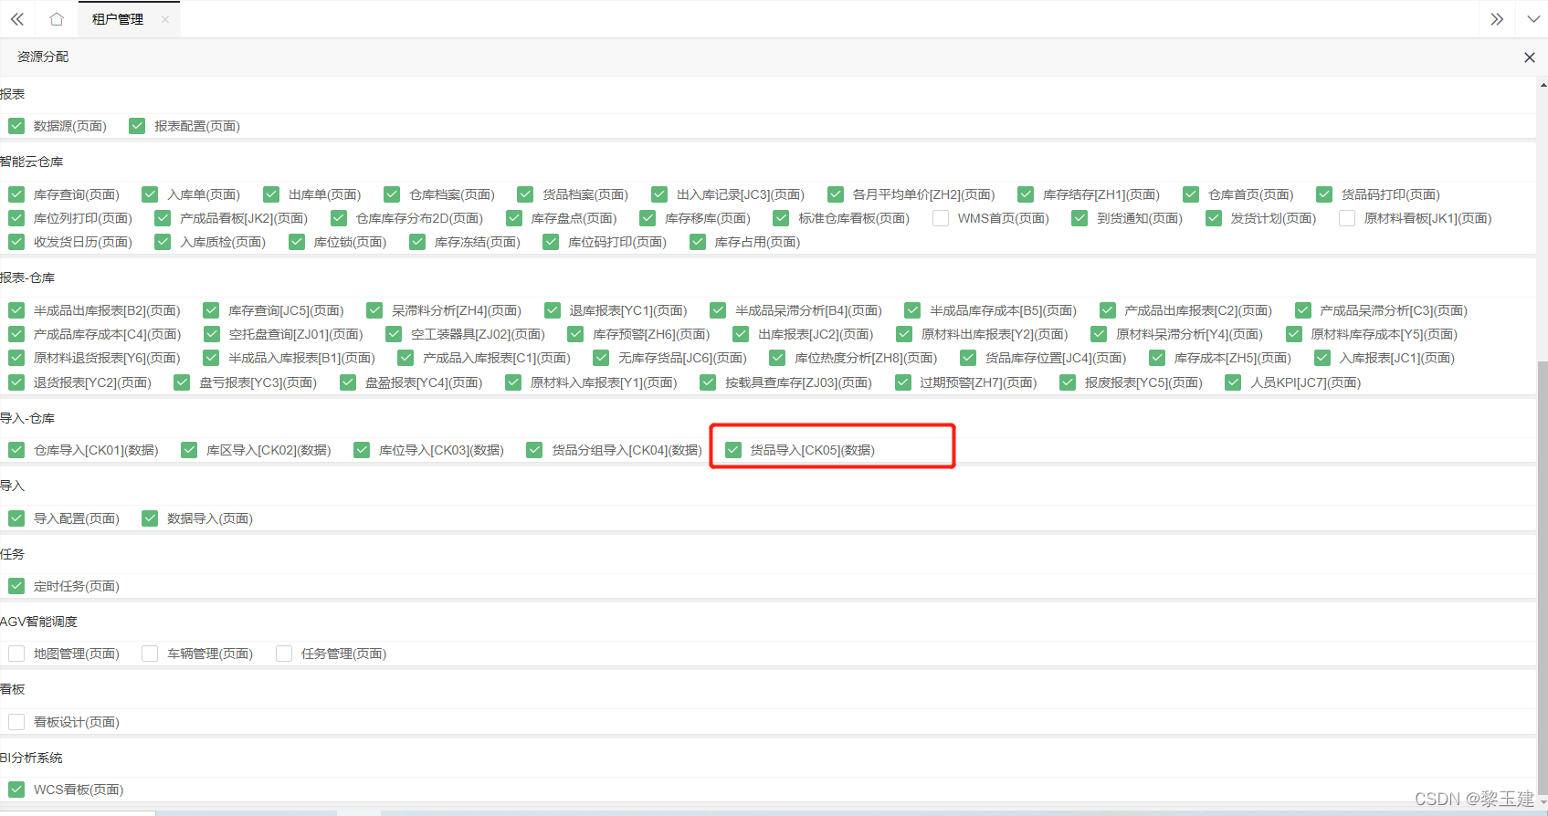Close the 资源分配 panel
Screen dimensions: 1548x816
coord(1530,58)
